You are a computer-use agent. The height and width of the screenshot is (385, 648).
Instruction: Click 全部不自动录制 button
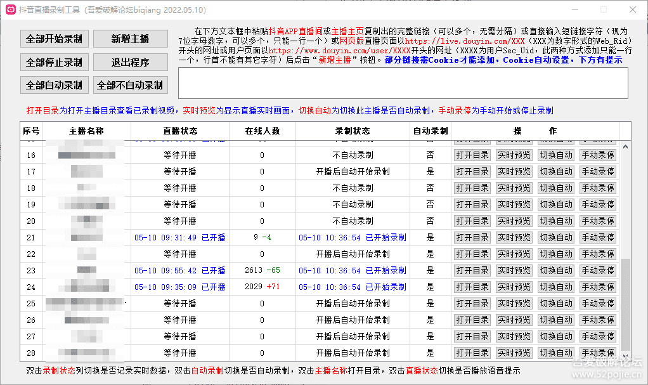pos(130,85)
